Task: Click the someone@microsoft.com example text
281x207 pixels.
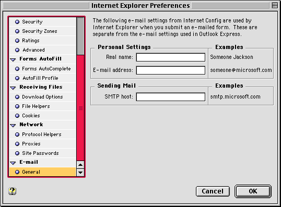Action: click(x=241, y=70)
